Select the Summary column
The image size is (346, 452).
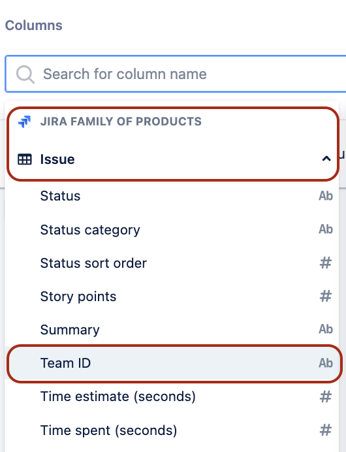(x=172, y=330)
